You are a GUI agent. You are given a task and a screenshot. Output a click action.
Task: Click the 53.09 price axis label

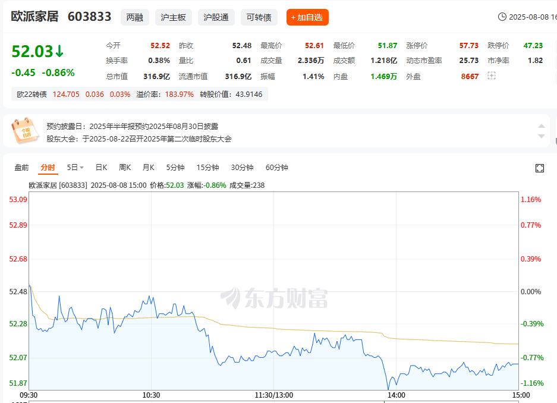pos(18,200)
